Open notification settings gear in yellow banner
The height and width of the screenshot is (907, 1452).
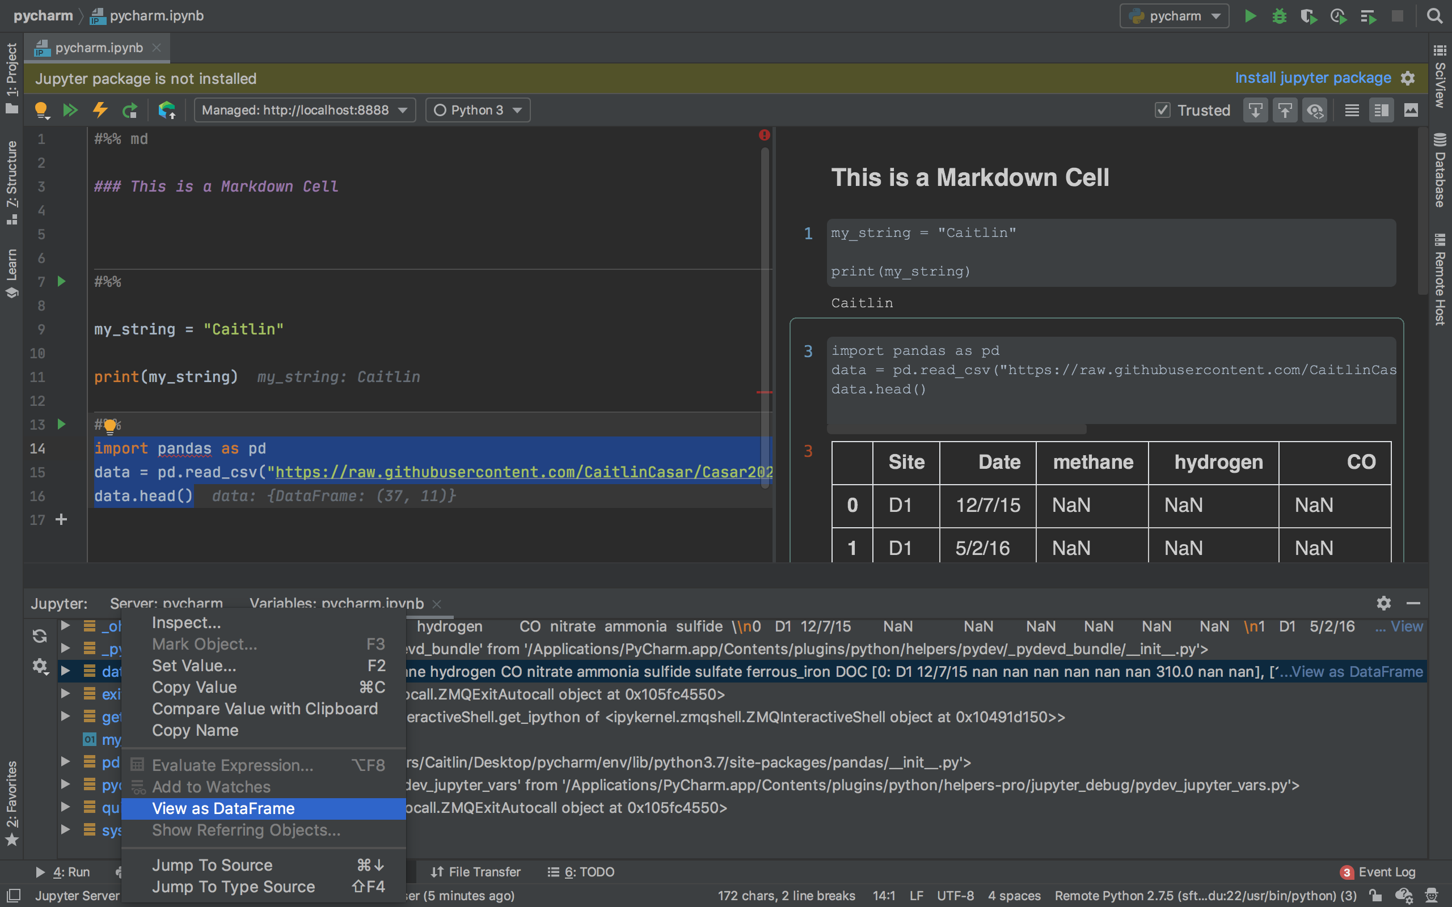(x=1408, y=79)
